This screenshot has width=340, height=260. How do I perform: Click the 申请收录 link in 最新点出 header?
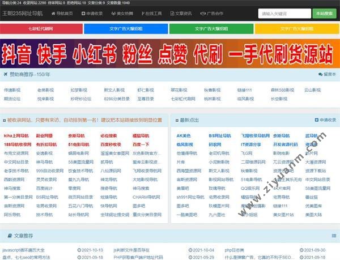(x=325, y=120)
